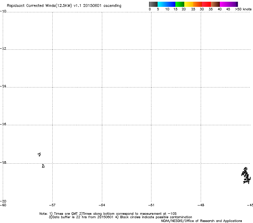Click the '-10' latitude axis label
Image resolution: width=253 pixels, height=223 pixels.
tap(3, 11)
